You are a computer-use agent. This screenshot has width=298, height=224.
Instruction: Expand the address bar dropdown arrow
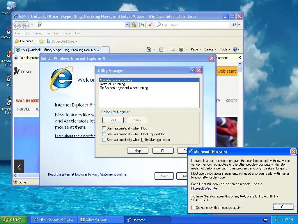pyautogui.click(x=127, y=25)
